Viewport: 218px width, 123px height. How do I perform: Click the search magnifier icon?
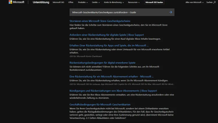[215, 2]
